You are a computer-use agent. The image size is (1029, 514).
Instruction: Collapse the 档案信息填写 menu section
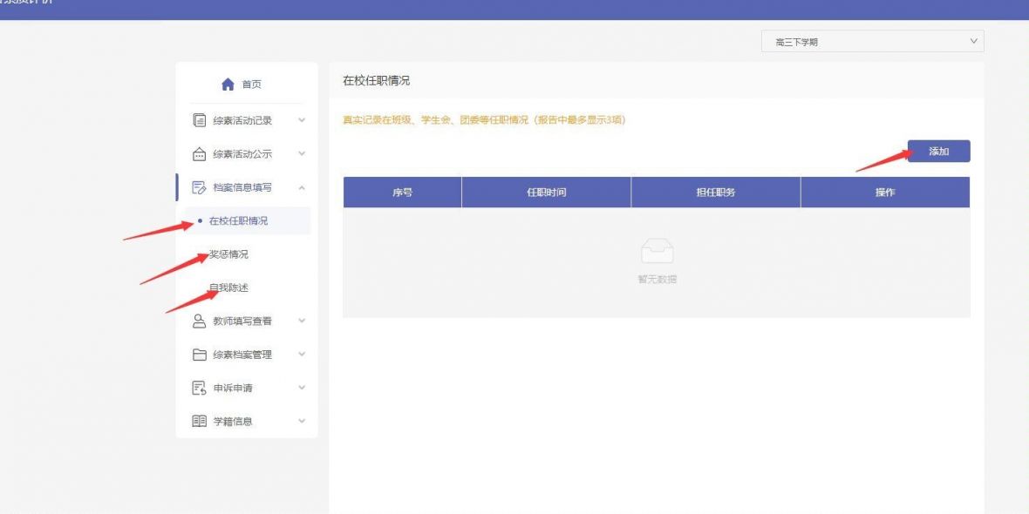303,186
